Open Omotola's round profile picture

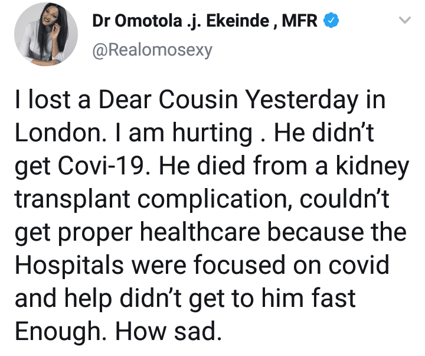pos(46,34)
